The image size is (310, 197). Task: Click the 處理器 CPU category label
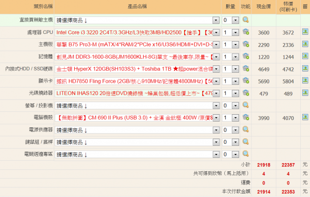pyautogui.click(x=40, y=32)
